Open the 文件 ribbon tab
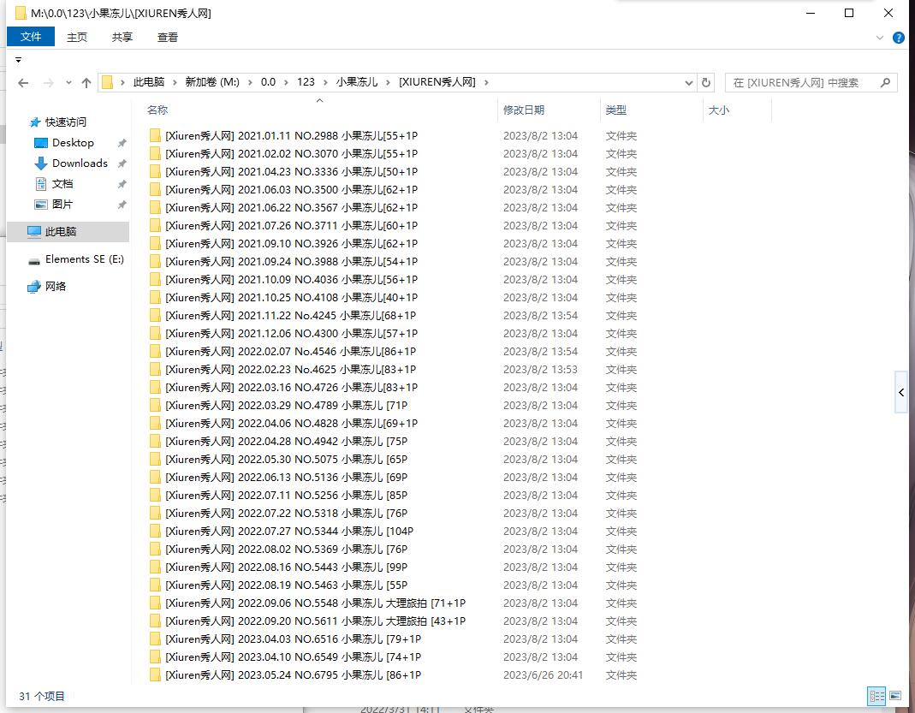Image resolution: width=915 pixels, height=713 pixels. pyautogui.click(x=31, y=37)
